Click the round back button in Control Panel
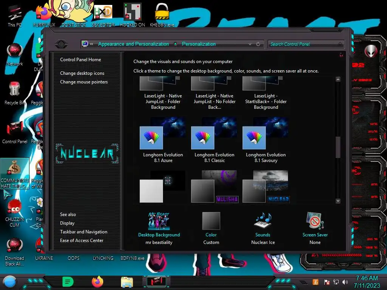 coord(61,44)
